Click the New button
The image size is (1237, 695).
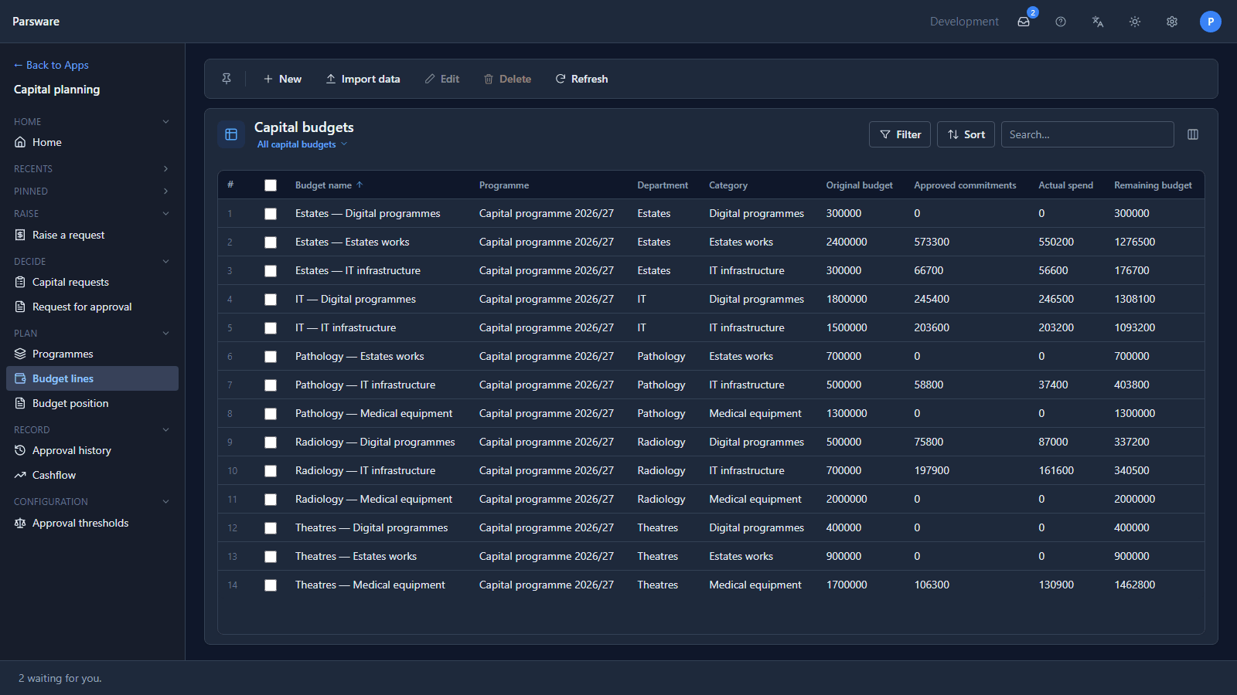(282, 79)
